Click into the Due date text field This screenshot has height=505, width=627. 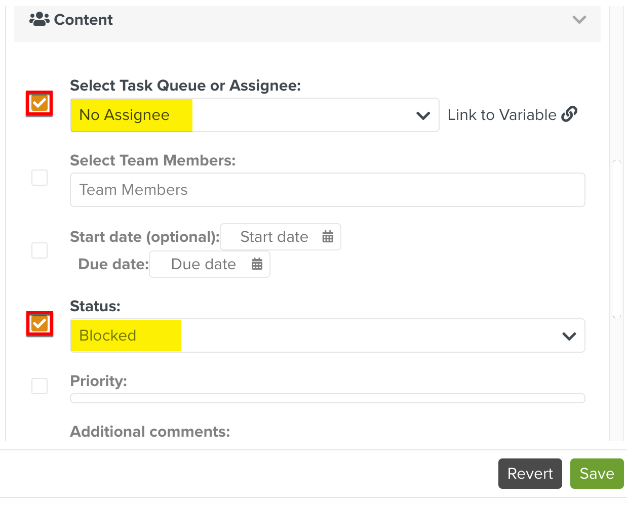[x=203, y=264]
